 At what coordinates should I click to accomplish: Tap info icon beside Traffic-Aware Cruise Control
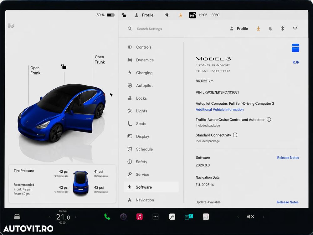[269, 119]
